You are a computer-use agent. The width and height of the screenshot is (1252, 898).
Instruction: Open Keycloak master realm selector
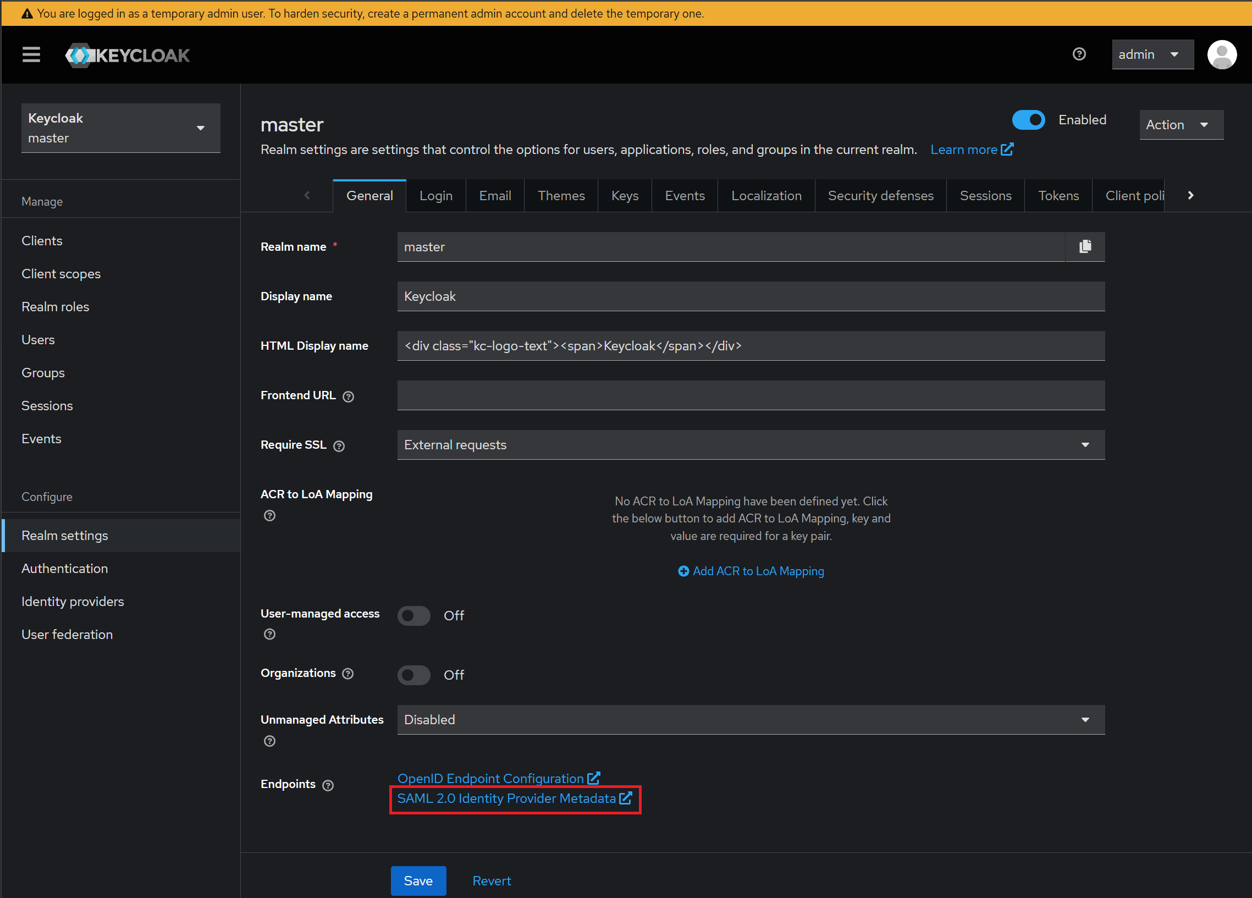(x=120, y=128)
